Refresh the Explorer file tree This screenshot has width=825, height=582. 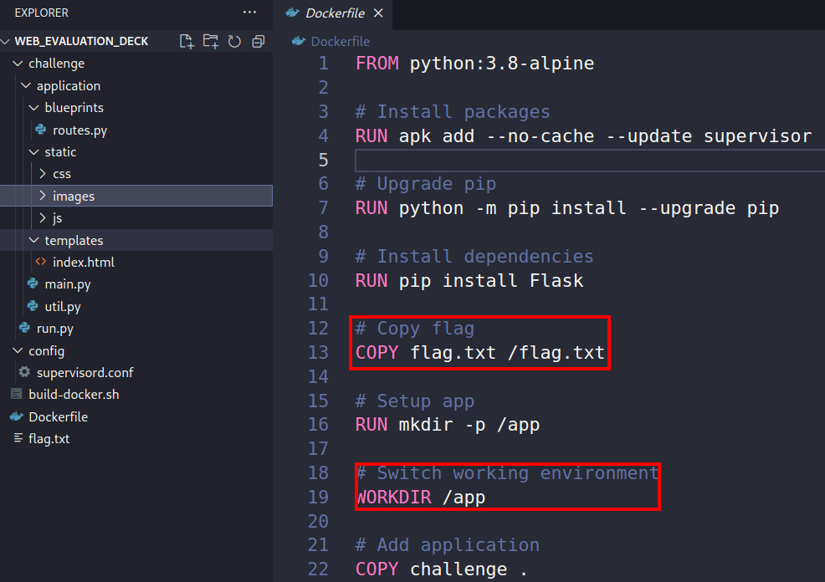tap(234, 41)
